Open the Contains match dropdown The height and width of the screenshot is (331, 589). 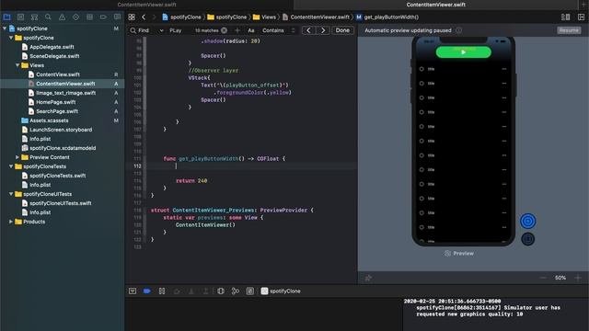coord(278,30)
